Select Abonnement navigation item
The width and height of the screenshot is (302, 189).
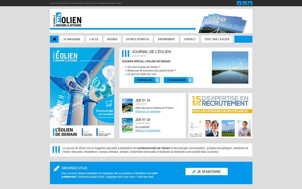click(x=166, y=39)
